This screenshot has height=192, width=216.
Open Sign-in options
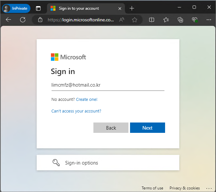[x=108, y=163]
